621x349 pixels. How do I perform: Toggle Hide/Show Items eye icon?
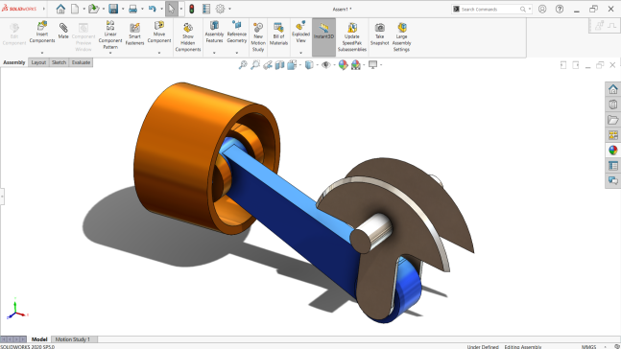pos(326,65)
